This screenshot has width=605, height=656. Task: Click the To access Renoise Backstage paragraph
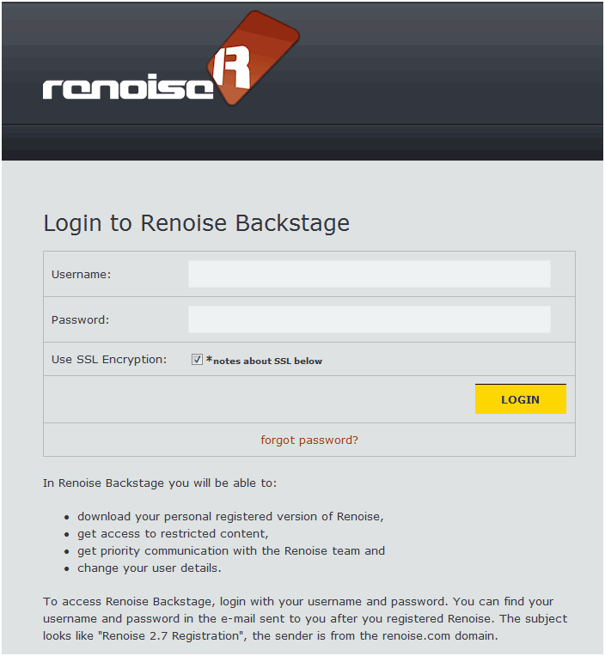(305, 619)
